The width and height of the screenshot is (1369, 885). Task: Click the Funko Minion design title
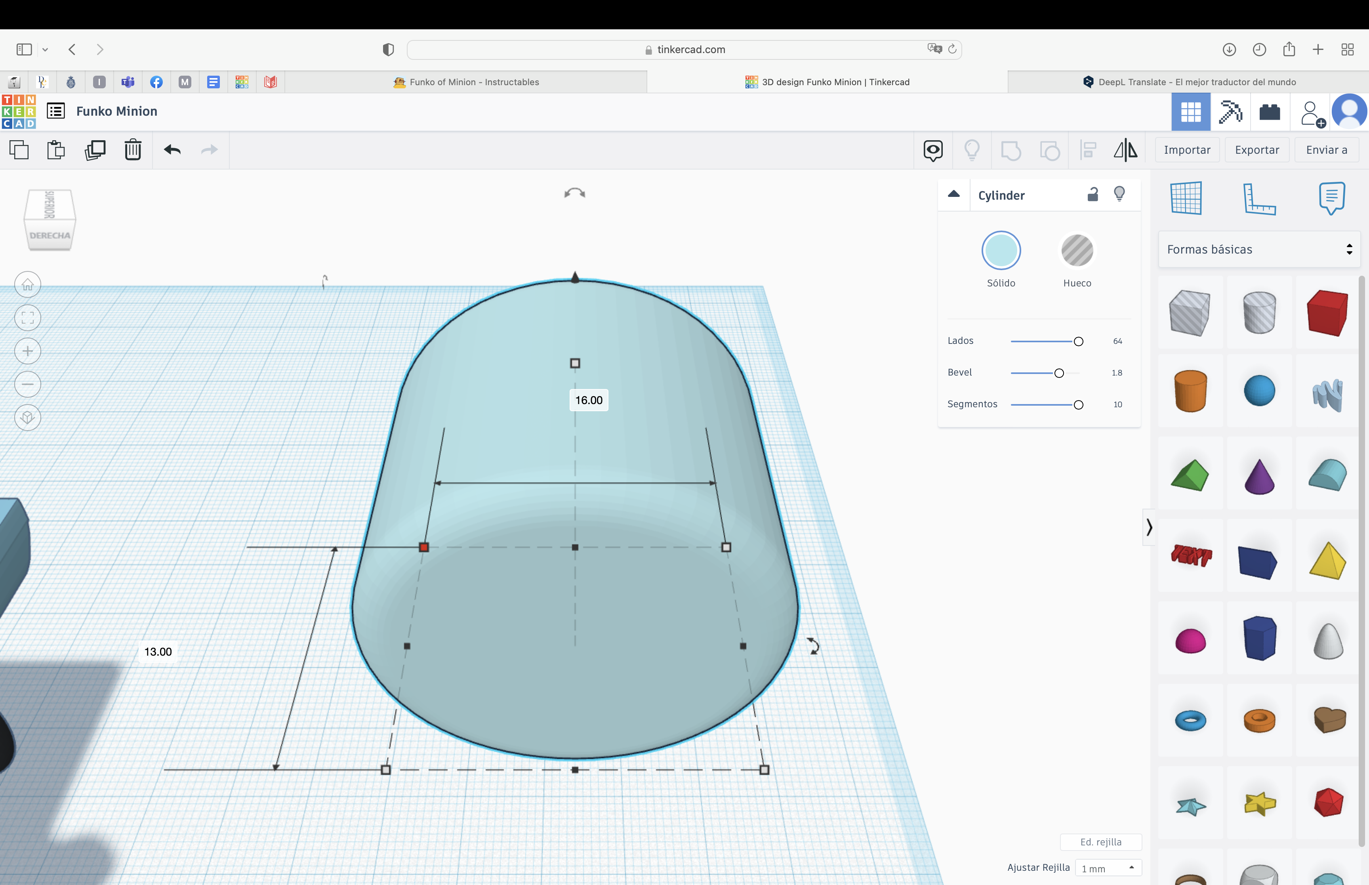coord(116,111)
